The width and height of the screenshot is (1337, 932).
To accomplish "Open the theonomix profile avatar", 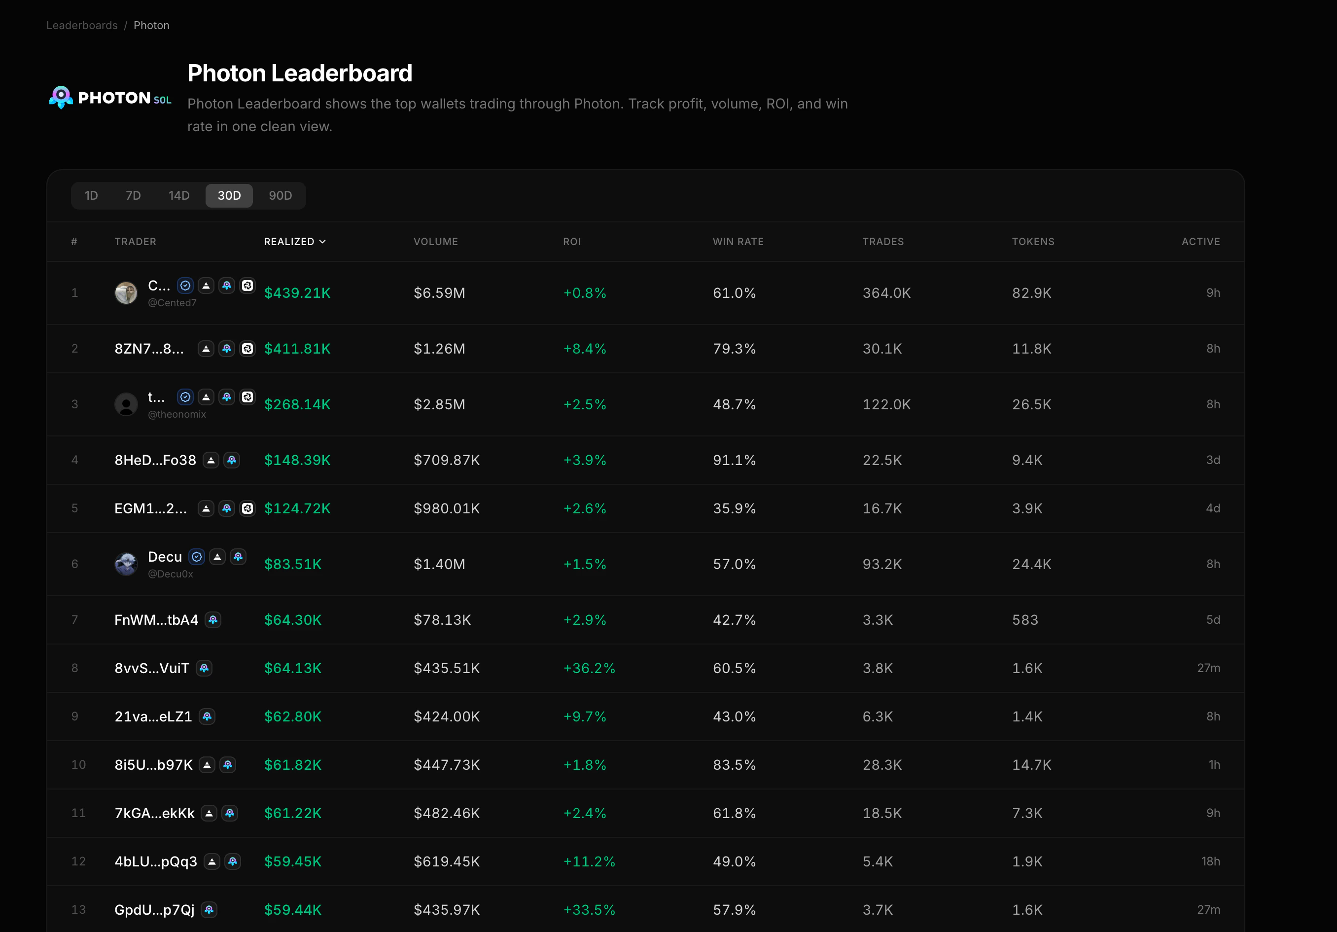I will pos(126,404).
